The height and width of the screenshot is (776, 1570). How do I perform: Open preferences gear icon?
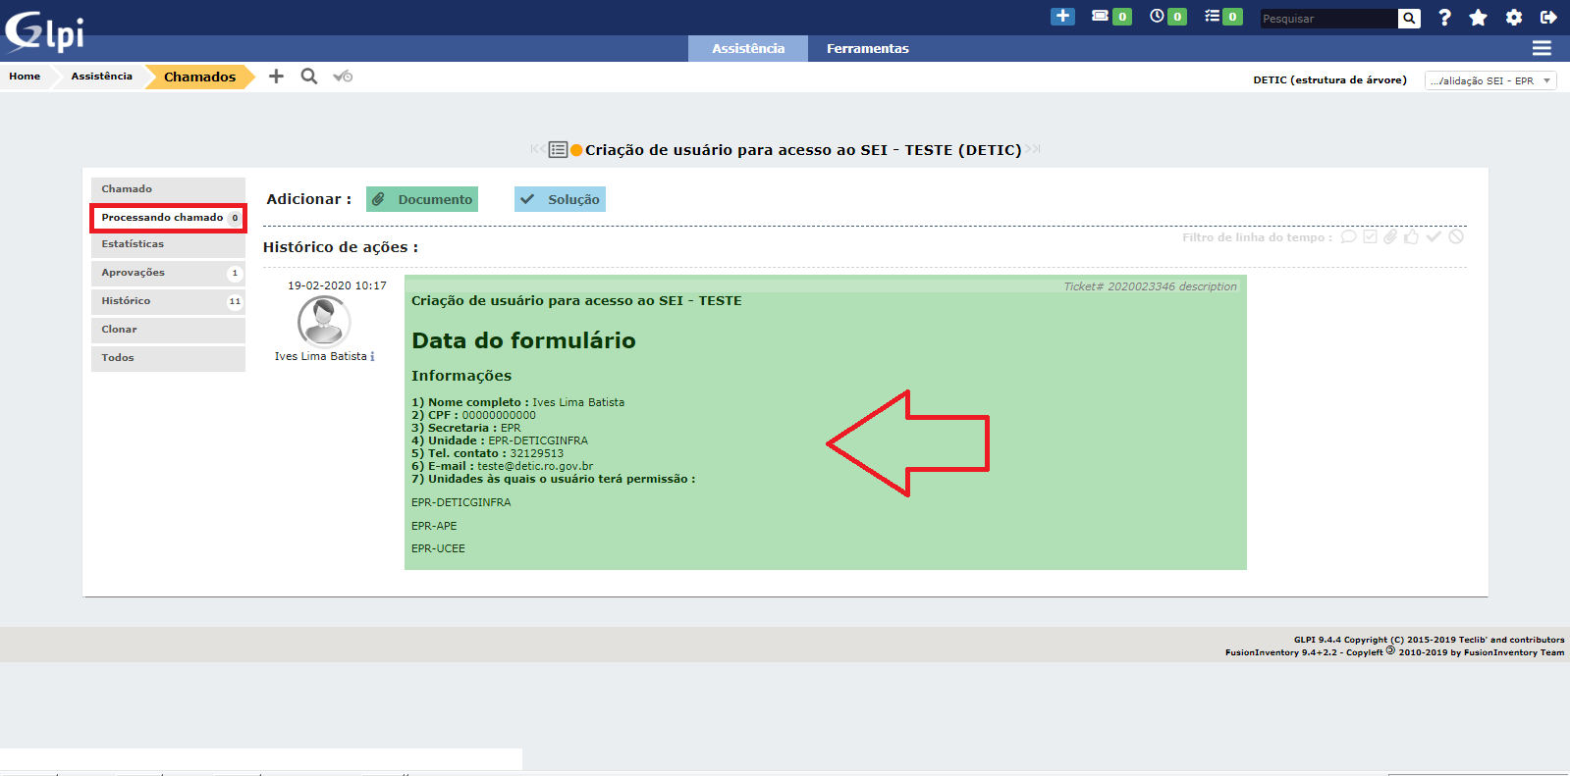(1514, 18)
